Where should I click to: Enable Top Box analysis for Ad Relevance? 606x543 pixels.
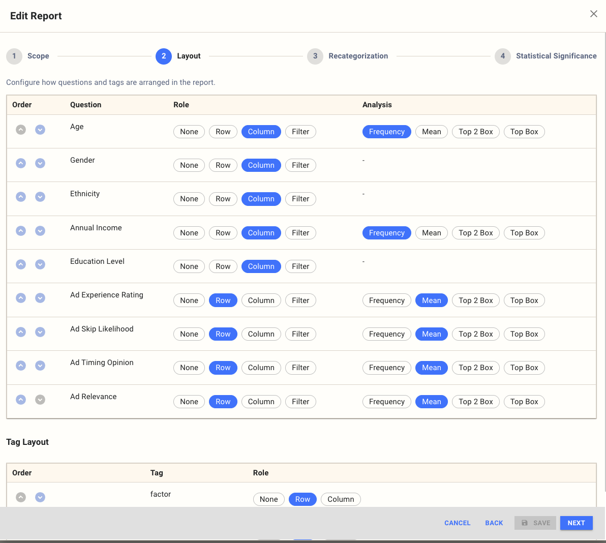pyautogui.click(x=524, y=401)
